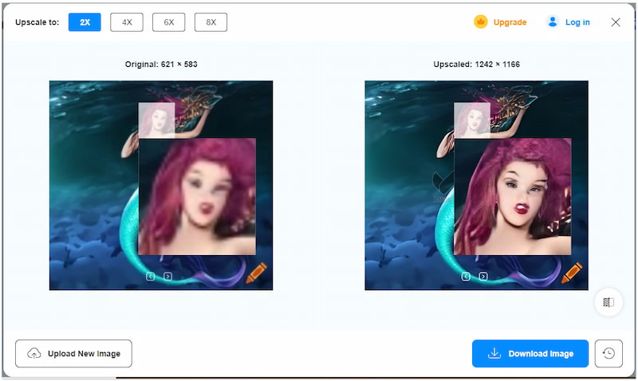Click orange crayon icon in upscaled image
Image resolution: width=638 pixels, height=381 pixels.
click(x=572, y=273)
